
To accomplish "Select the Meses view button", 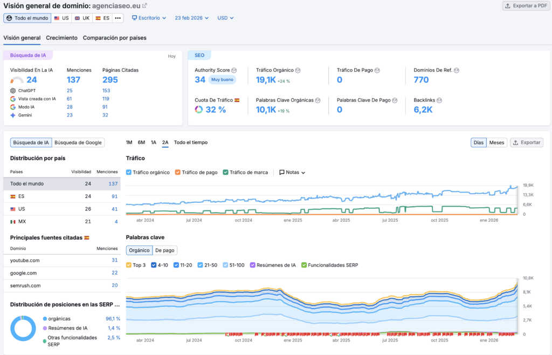I will [496, 142].
